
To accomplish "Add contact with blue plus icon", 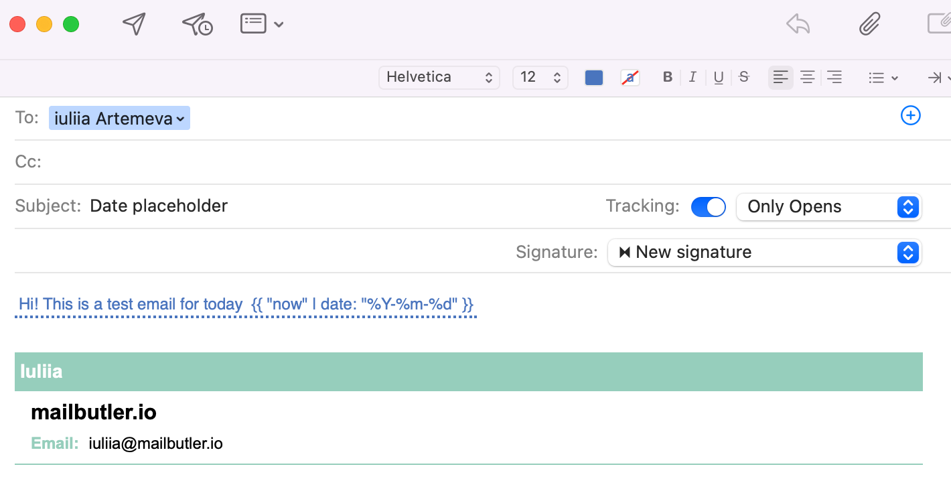I will point(910,116).
